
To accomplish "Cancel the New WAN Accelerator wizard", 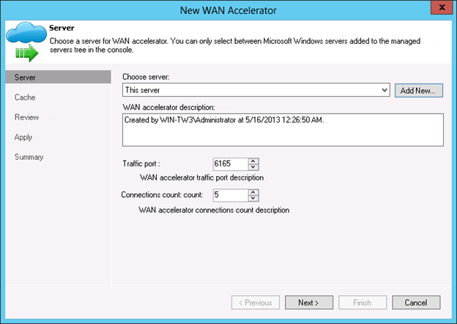I will (x=416, y=303).
